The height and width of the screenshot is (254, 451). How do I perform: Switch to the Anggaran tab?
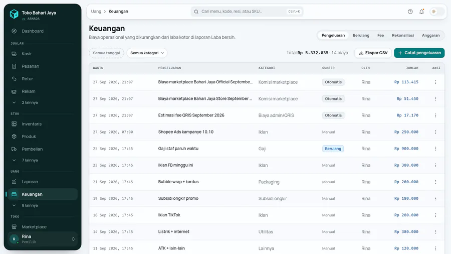[430, 36]
